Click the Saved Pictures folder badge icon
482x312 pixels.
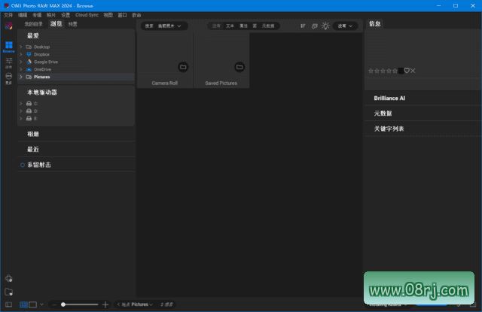pyautogui.click(x=239, y=67)
